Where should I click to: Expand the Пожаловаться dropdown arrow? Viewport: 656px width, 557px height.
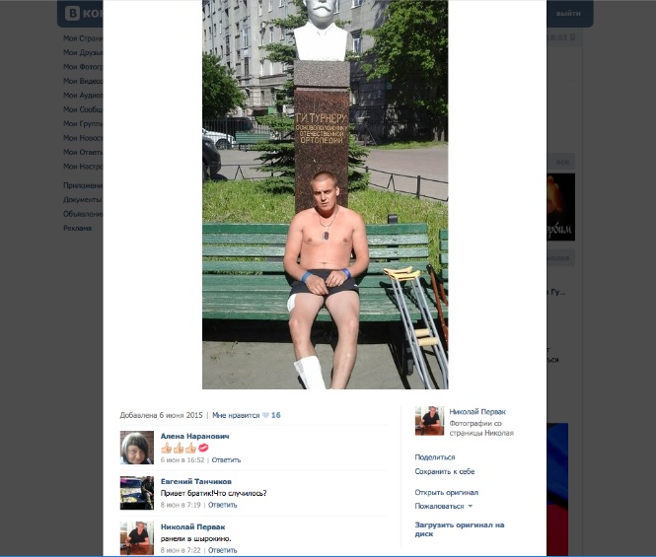471,506
